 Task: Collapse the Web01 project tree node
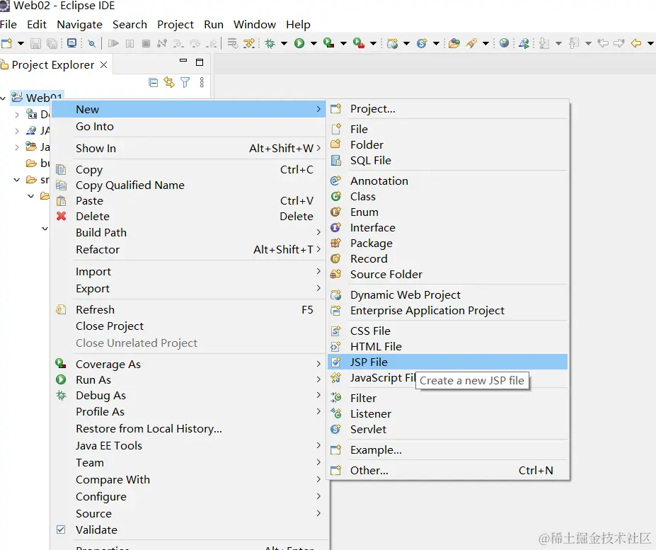tap(4, 98)
